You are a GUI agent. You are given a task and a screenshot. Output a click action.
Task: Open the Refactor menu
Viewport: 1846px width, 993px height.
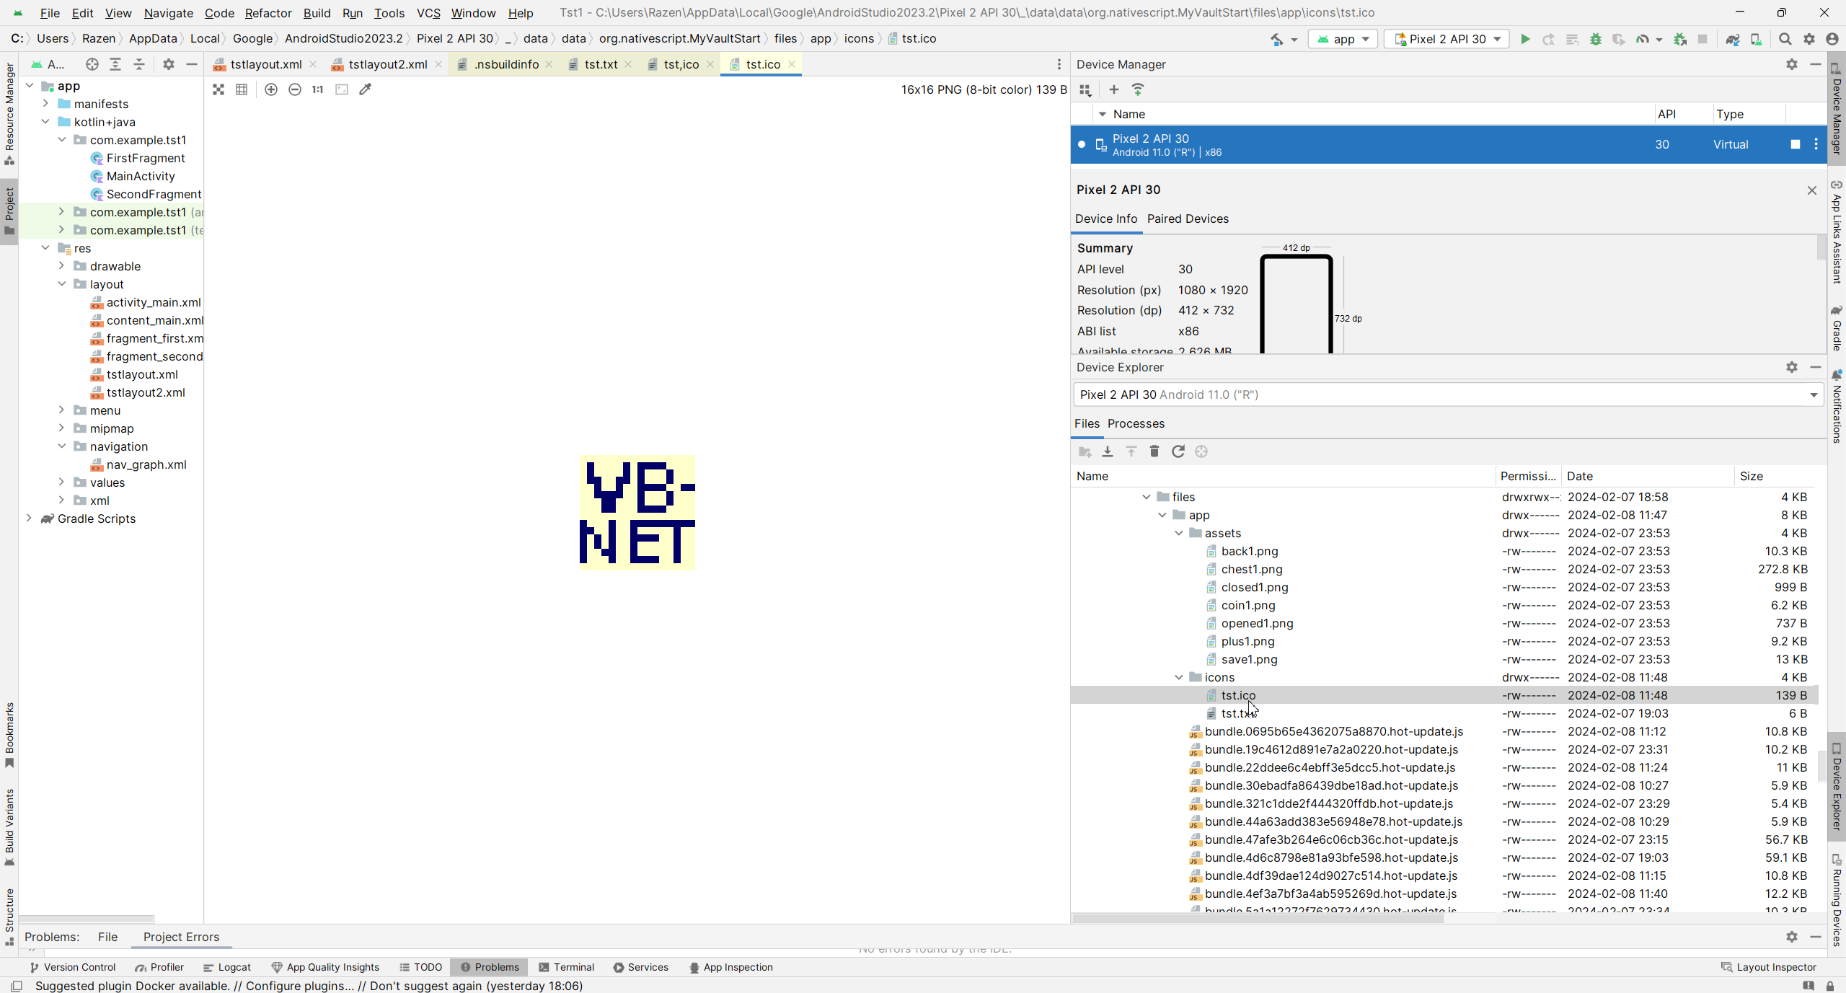[268, 13]
